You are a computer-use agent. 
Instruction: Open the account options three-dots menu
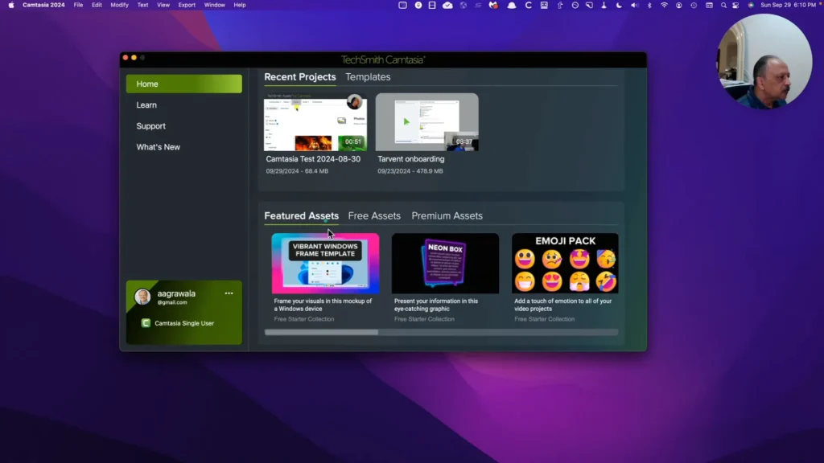click(229, 293)
